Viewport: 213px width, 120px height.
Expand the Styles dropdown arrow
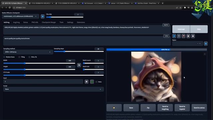[200, 44]
